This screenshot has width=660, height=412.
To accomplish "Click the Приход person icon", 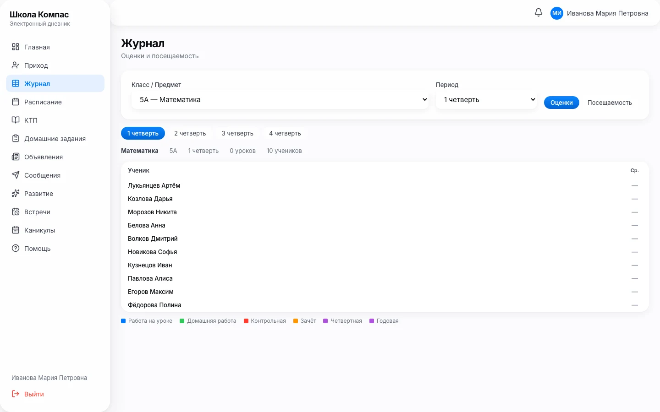I will tap(16, 65).
